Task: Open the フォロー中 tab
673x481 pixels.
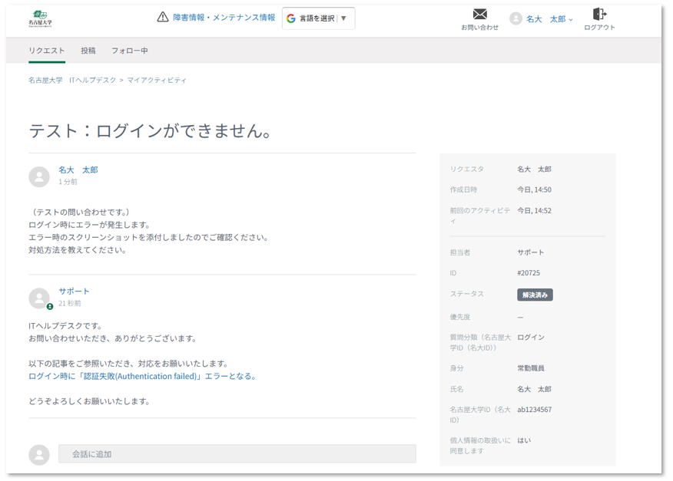Action: coord(130,51)
